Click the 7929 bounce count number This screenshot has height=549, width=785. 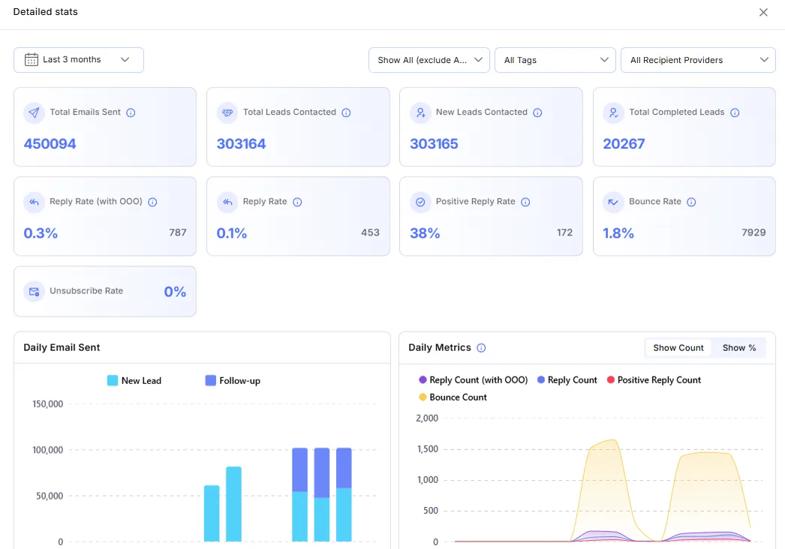coord(753,232)
